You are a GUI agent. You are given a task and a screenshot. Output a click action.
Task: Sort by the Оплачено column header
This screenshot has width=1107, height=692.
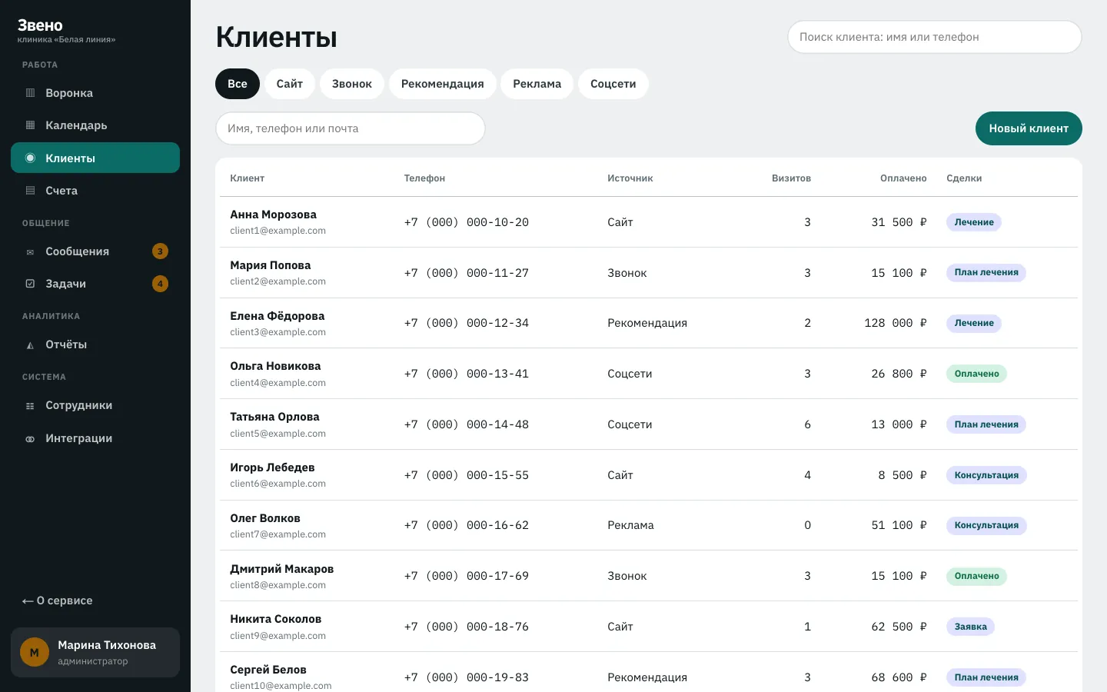pos(903,178)
